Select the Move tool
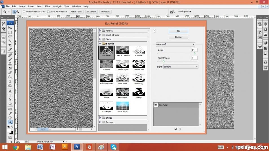 point(10,28)
